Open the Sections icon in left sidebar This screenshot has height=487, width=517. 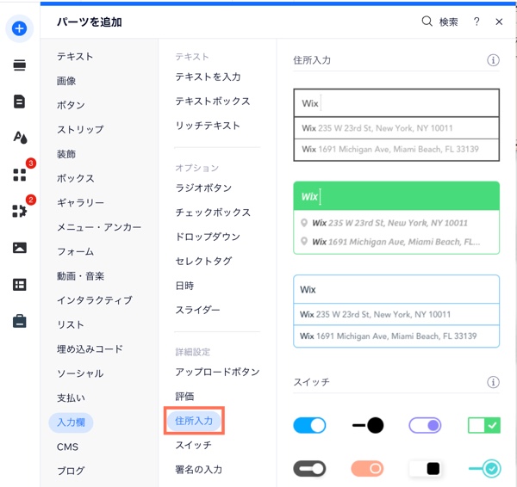20,65
